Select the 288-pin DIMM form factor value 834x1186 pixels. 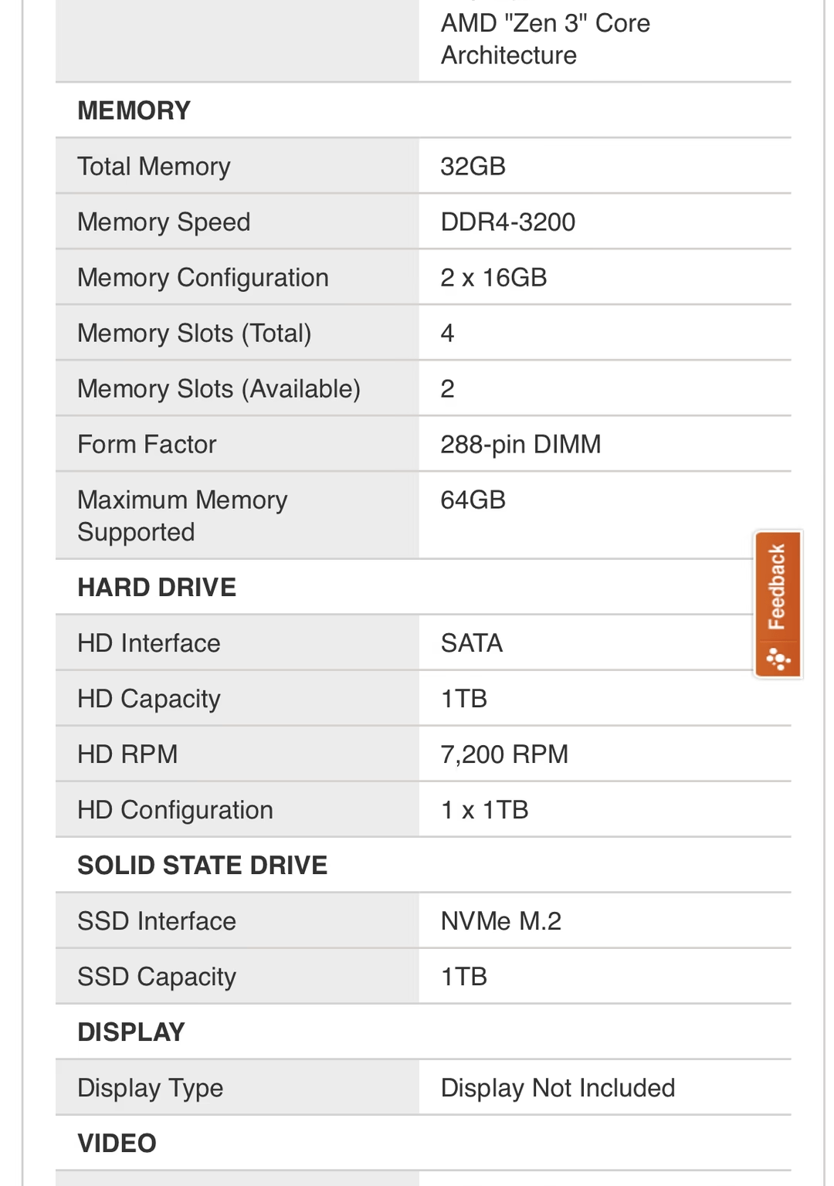520,444
